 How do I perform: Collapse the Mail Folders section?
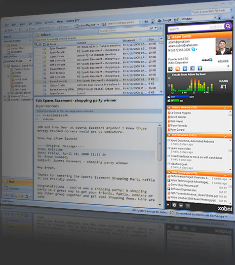click(x=31, y=56)
